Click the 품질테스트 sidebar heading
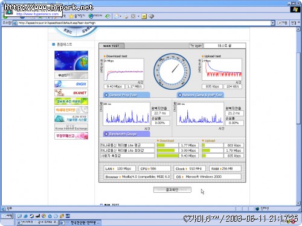 coord(65,45)
